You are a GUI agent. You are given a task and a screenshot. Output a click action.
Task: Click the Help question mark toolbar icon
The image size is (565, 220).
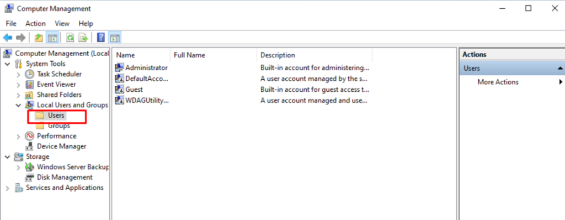[x=102, y=37]
